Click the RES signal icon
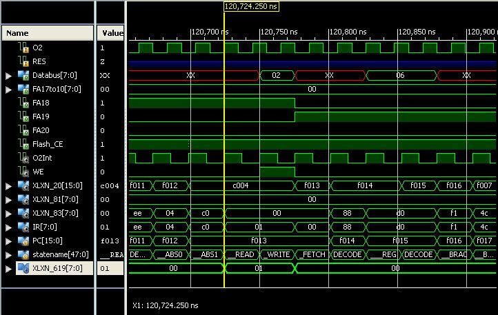Screen dimensions: 498x315 click(21, 62)
